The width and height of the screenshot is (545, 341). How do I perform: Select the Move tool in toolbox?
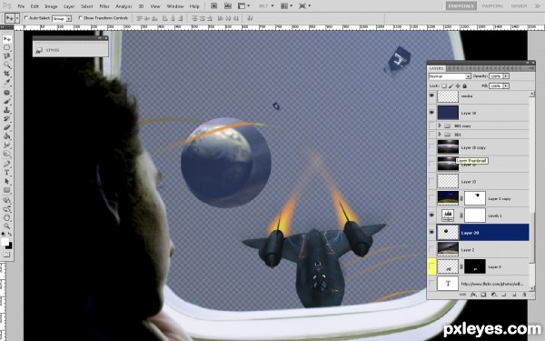tap(6, 39)
